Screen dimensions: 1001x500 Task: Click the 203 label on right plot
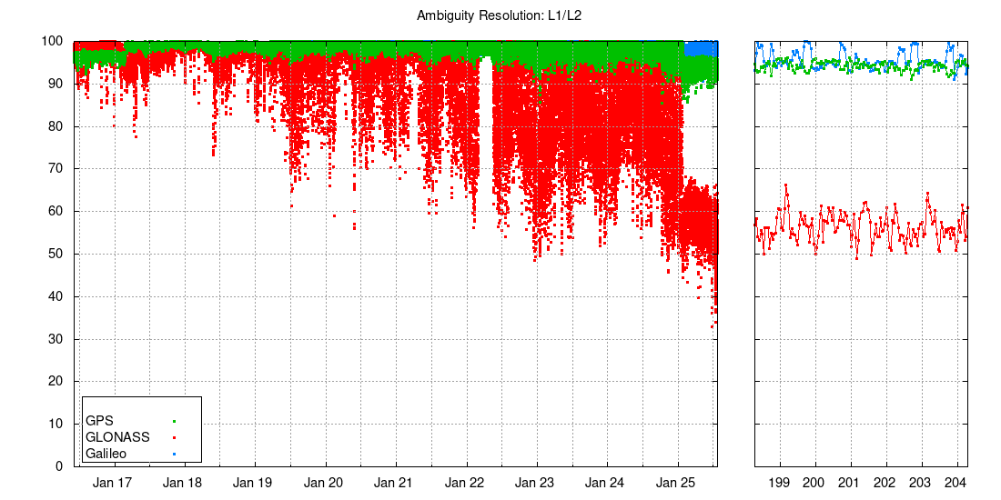[920, 482]
